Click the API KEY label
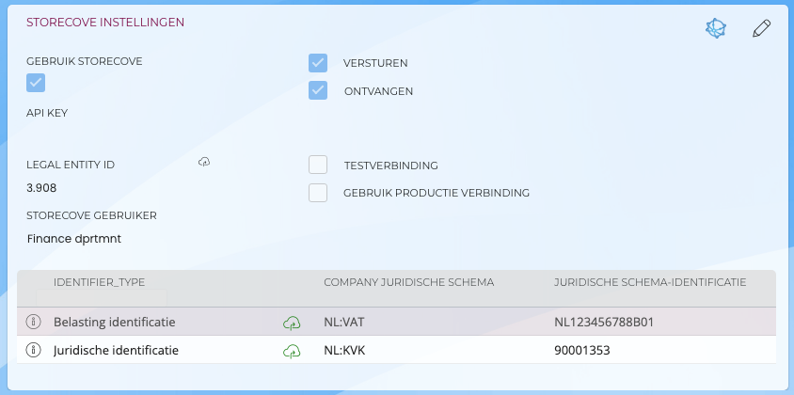This screenshot has width=794, height=395. pyautogui.click(x=47, y=113)
